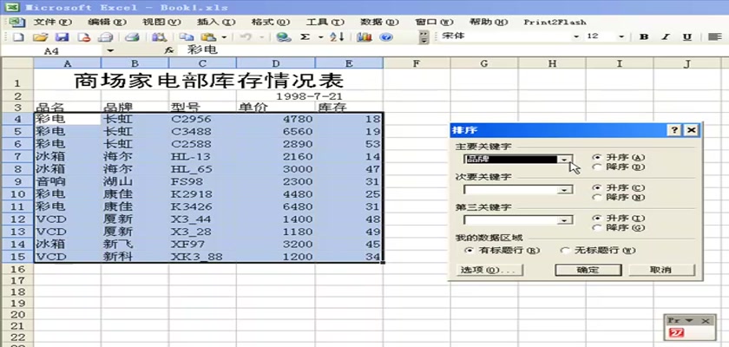
Task: Click the Align Left icon
Action: (714, 37)
